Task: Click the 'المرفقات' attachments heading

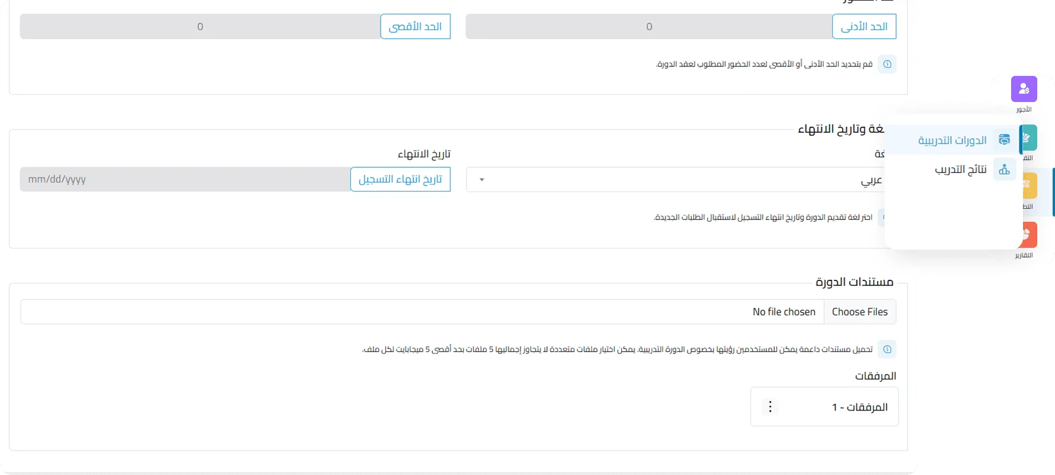Action: pyautogui.click(x=875, y=376)
